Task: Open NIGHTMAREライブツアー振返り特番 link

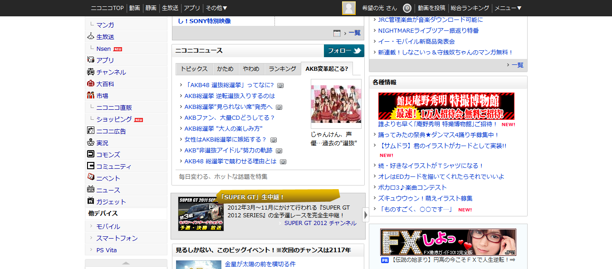Action: coord(428,30)
